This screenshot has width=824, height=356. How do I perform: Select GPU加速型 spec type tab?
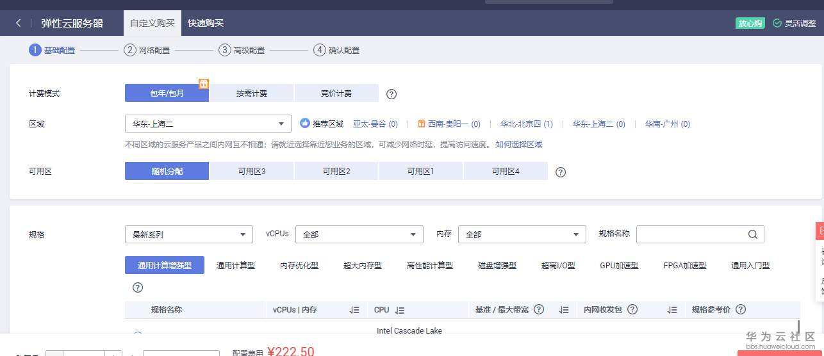619,265
